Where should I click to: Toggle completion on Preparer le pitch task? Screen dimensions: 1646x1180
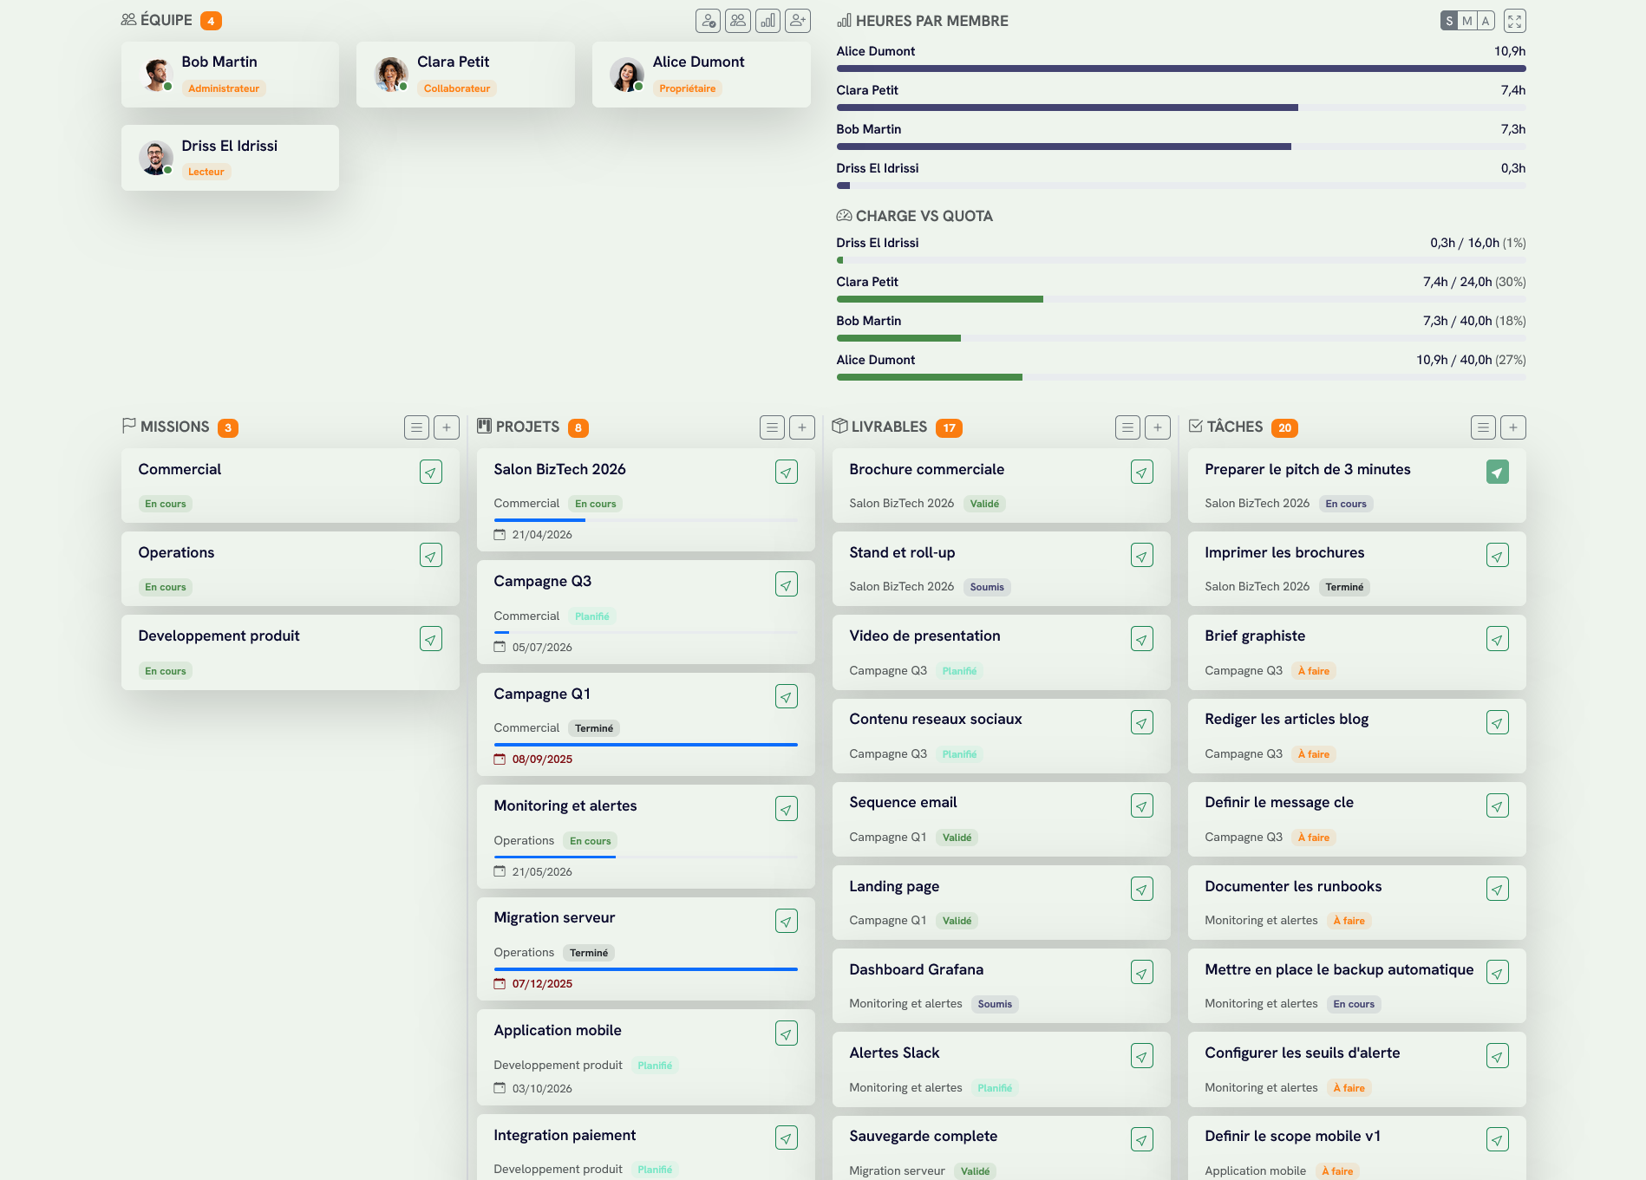click(1498, 472)
